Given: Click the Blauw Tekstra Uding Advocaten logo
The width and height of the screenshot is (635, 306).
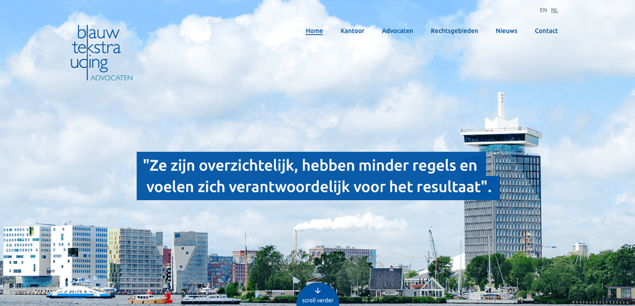Looking at the screenshot, I should click(x=102, y=52).
